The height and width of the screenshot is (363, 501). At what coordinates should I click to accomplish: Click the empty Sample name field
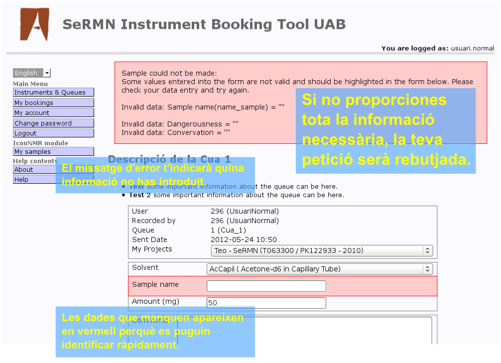coord(266,286)
